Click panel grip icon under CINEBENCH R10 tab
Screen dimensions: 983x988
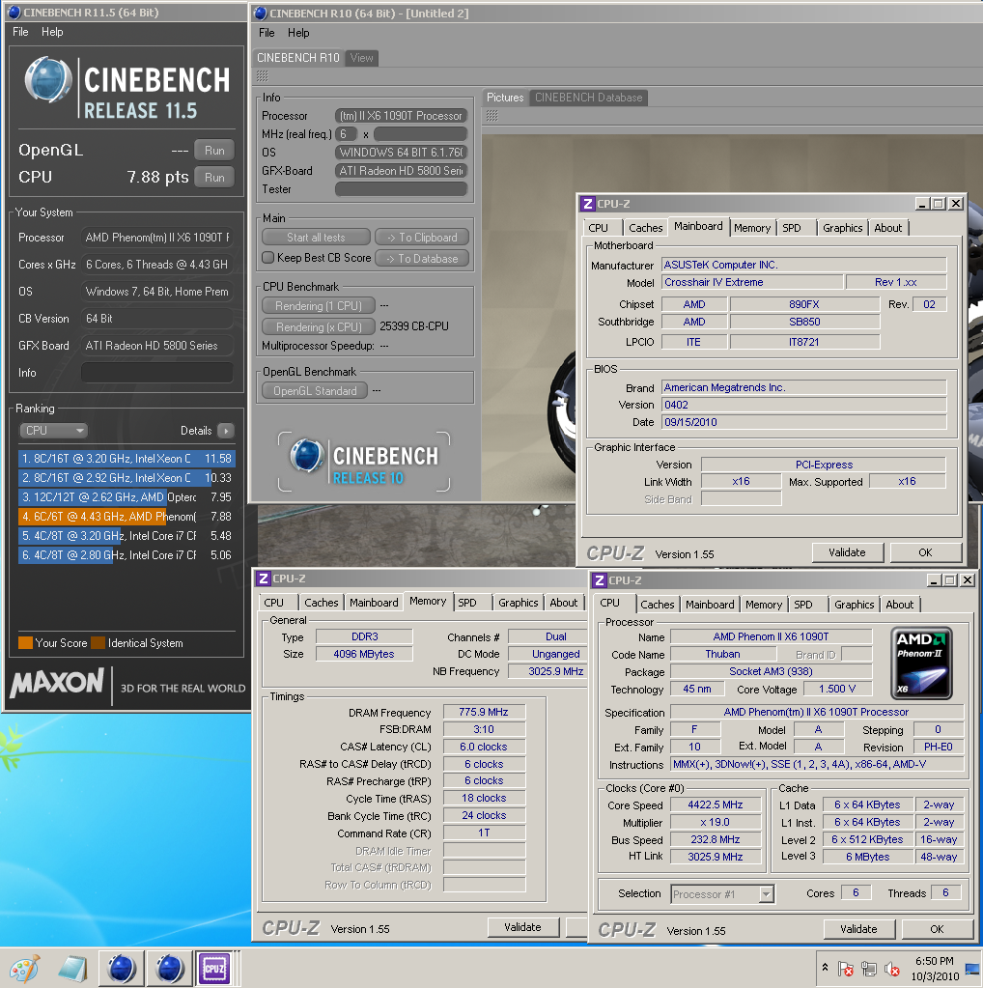coord(262,76)
